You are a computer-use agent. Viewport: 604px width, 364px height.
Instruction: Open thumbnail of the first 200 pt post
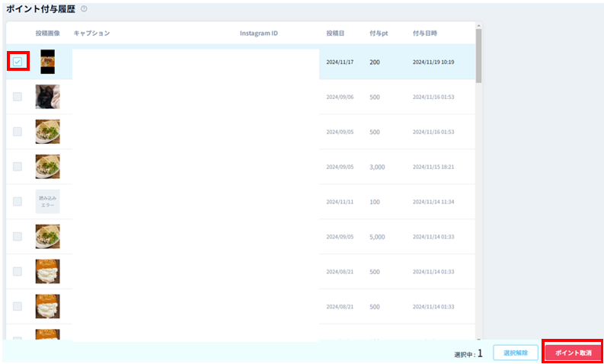[47, 62]
